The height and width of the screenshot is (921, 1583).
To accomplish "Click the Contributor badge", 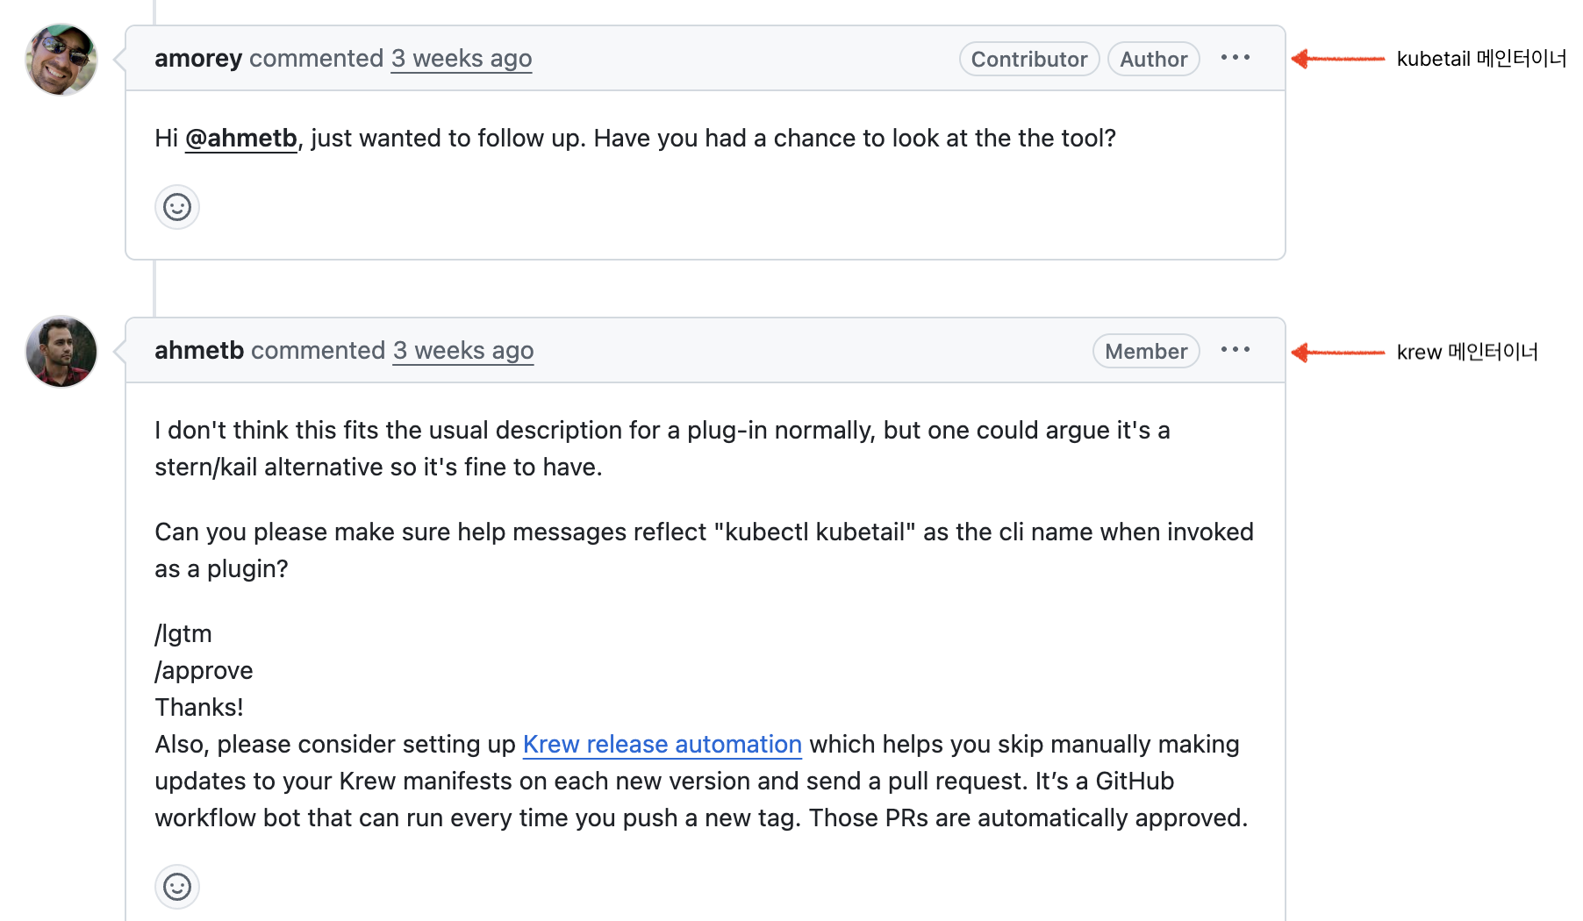I will pyautogui.click(x=1028, y=59).
